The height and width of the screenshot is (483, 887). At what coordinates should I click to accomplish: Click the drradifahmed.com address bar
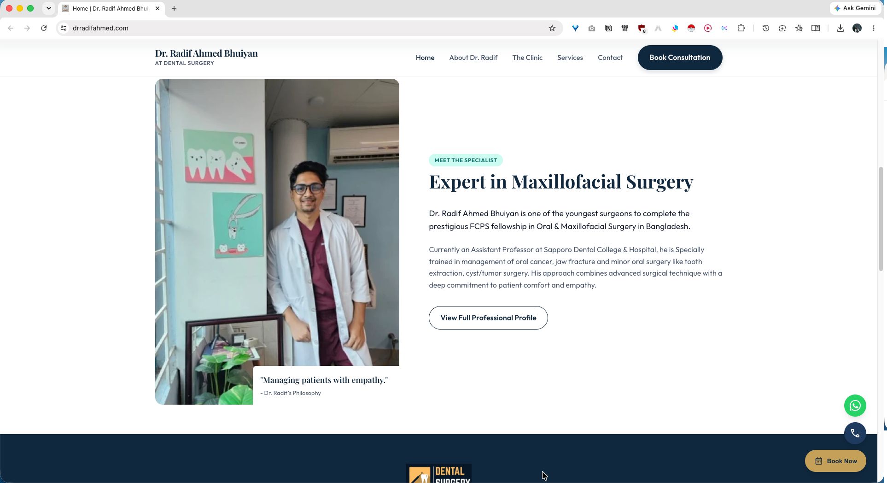click(x=304, y=28)
